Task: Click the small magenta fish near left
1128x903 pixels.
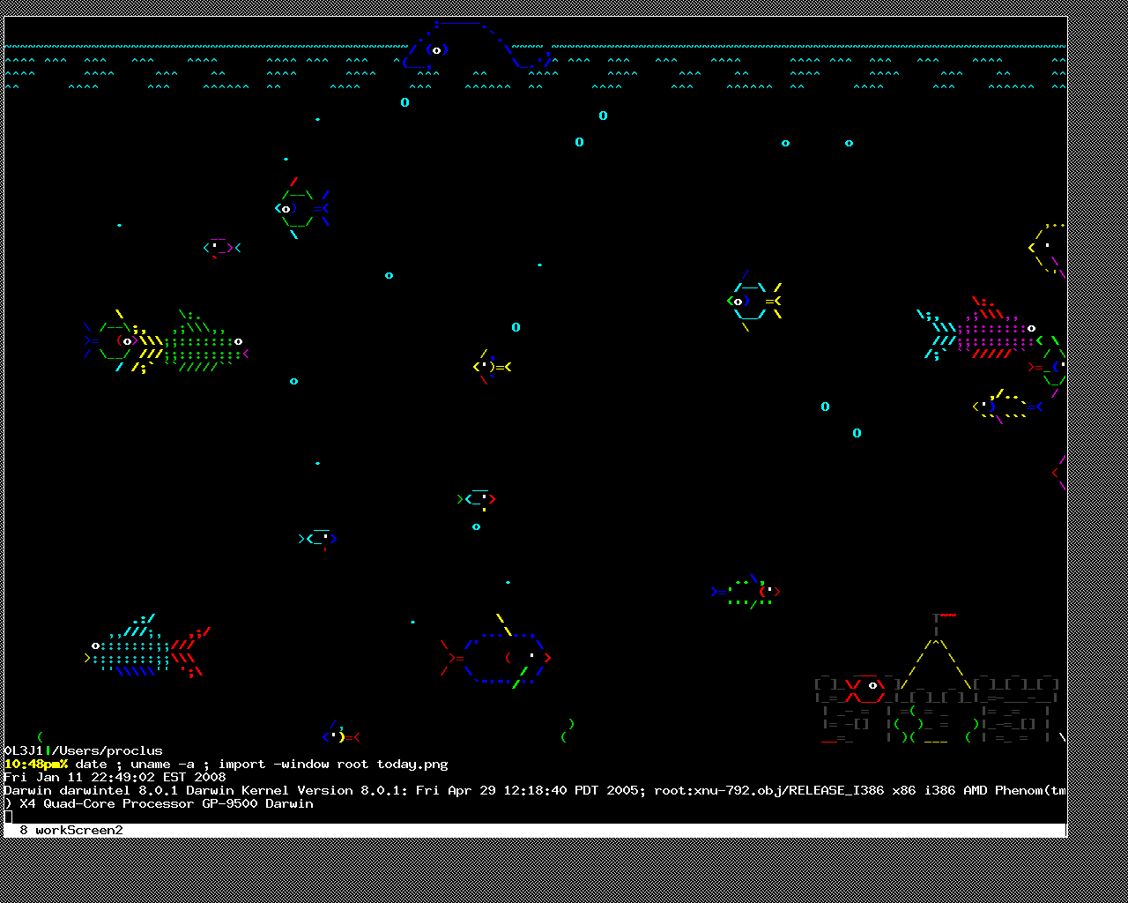Action: coord(222,248)
